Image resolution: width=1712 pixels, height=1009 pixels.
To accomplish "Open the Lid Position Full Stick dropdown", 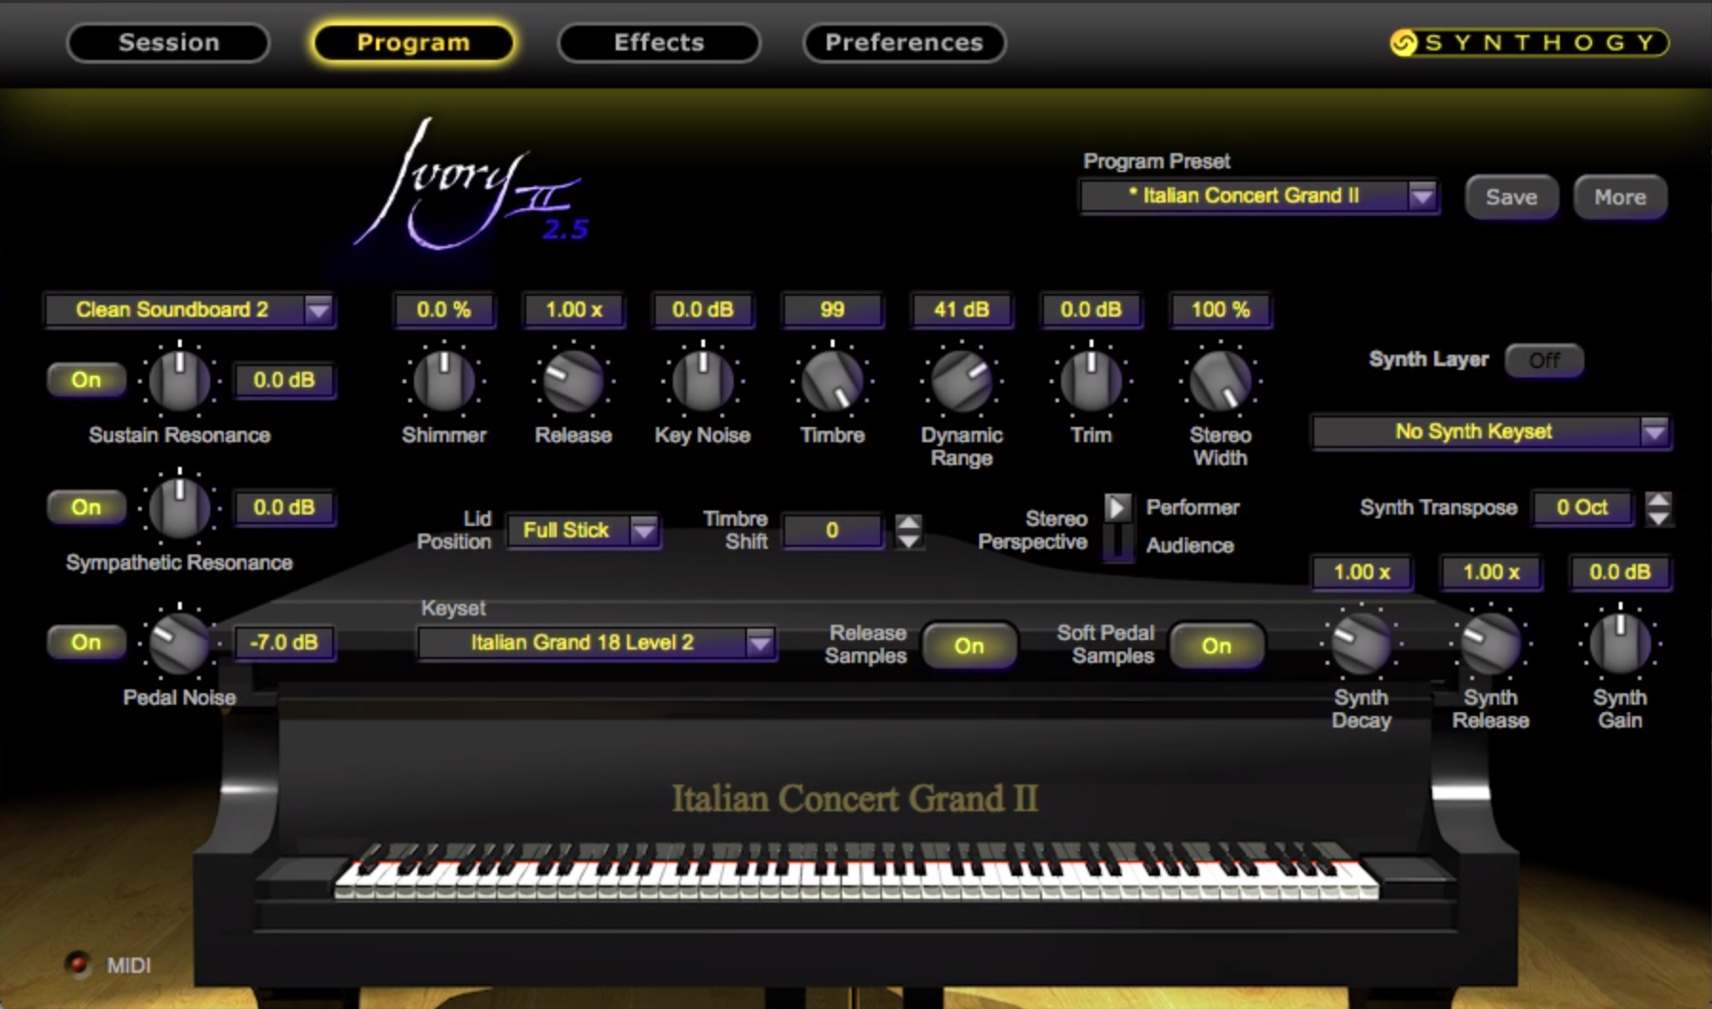I will coord(582,531).
